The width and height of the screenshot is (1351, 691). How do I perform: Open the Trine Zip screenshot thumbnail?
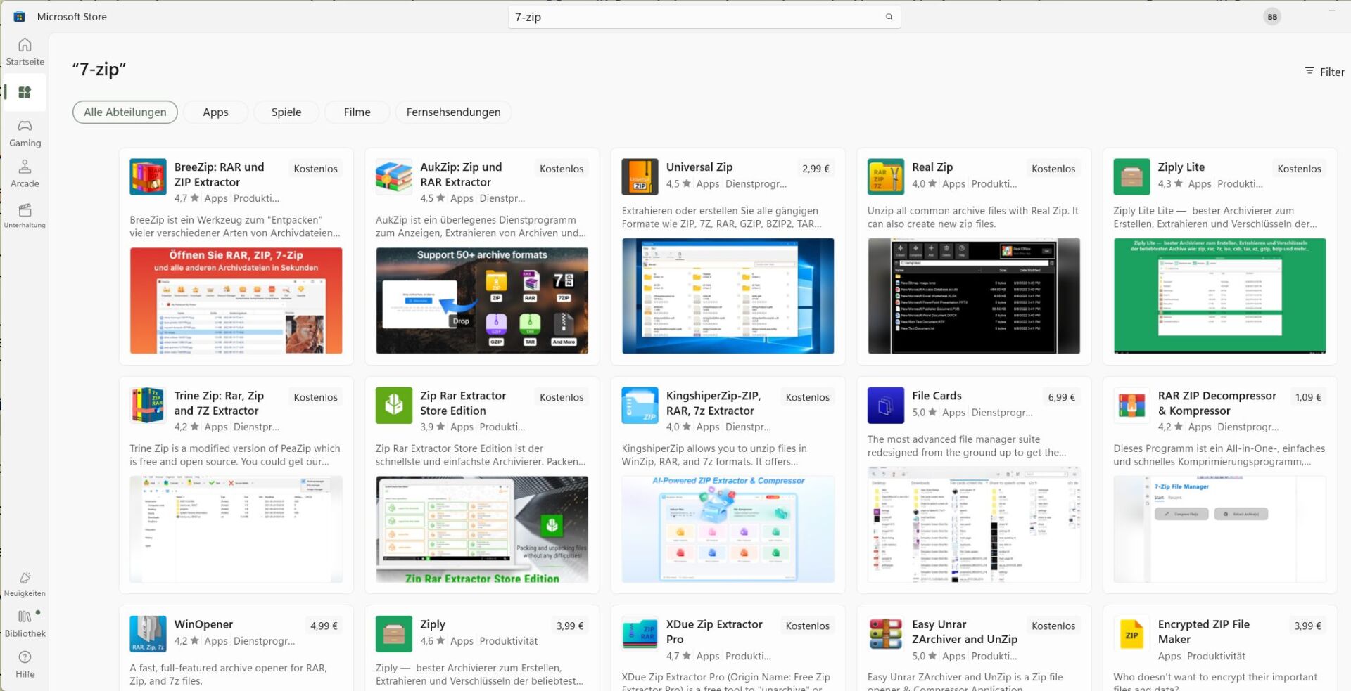click(x=236, y=529)
